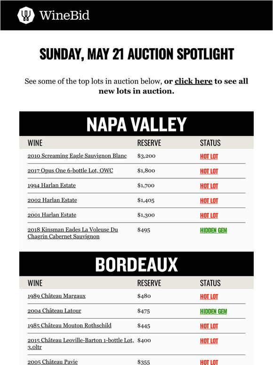This screenshot has width=273, height=365.
Task: Select the 2001 Harlan Estate wine link
Action: 52,215
